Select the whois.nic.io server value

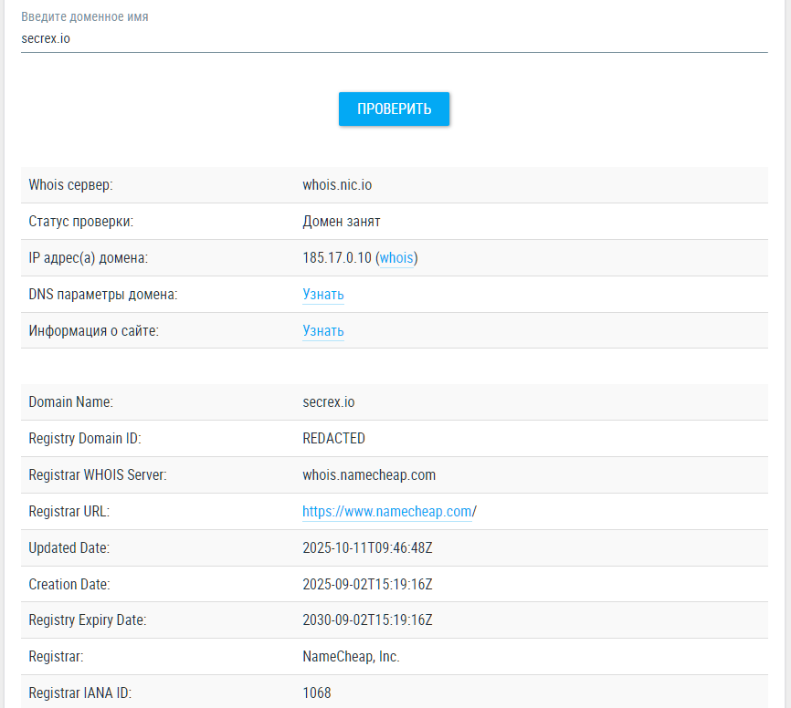(337, 185)
